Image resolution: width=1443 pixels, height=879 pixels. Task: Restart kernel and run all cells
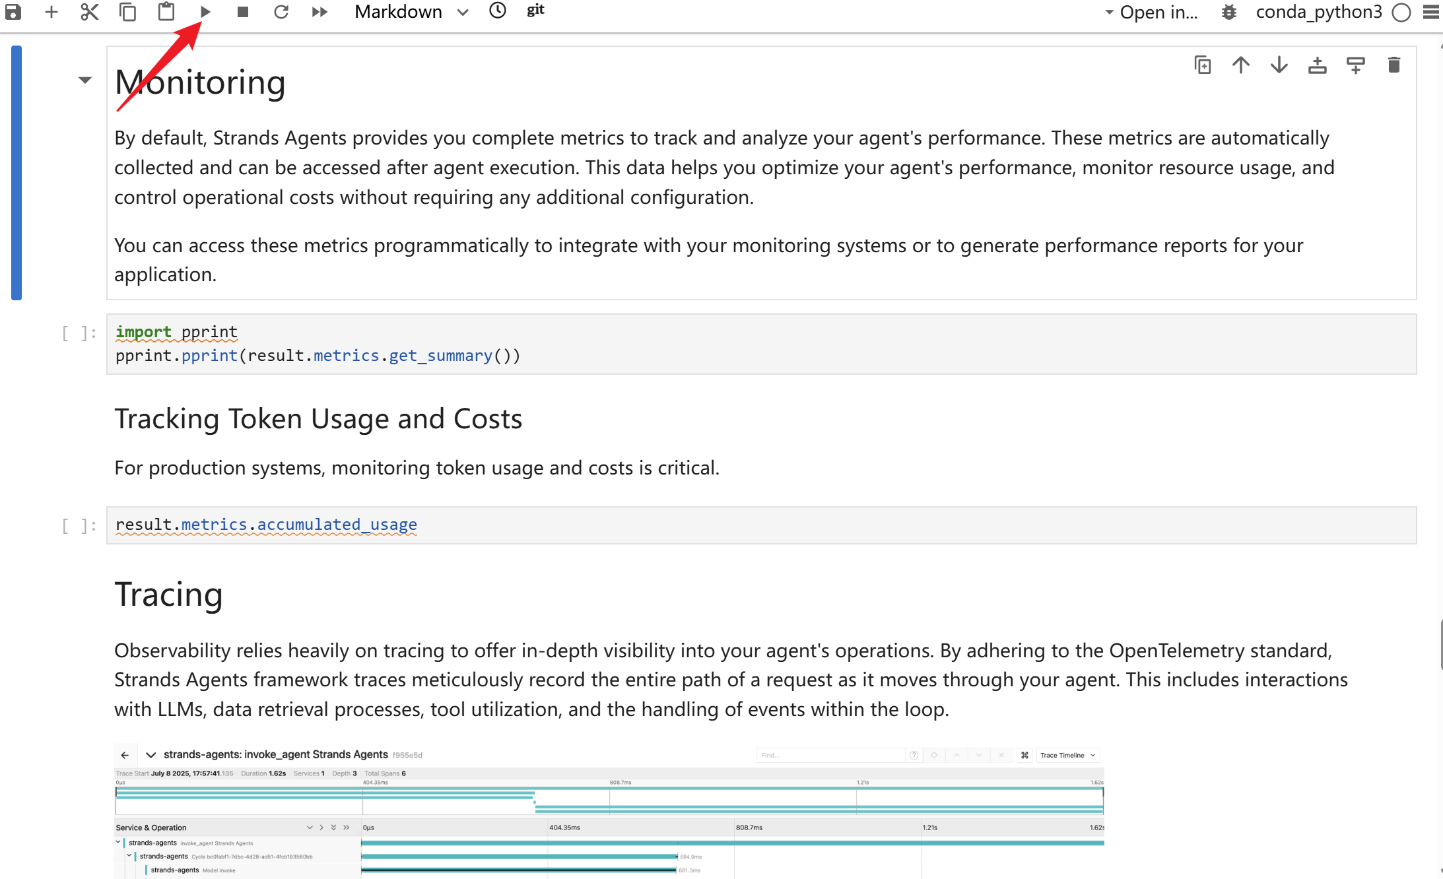(x=319, y=12)
